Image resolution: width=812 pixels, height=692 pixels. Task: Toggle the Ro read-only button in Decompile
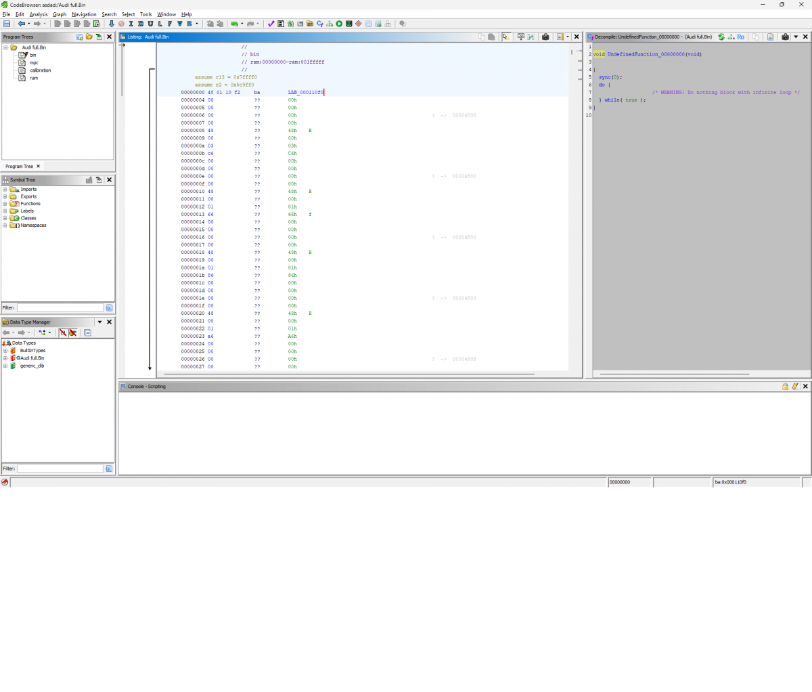[x=740, y=37]
